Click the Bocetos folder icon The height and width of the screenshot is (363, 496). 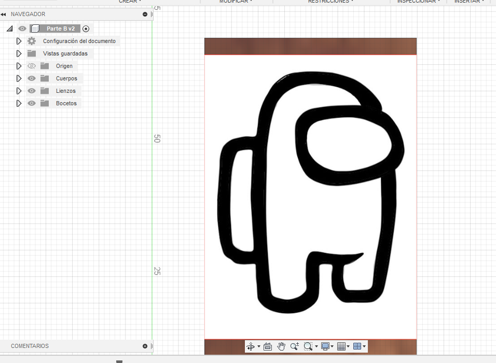[x=45, y=103]
